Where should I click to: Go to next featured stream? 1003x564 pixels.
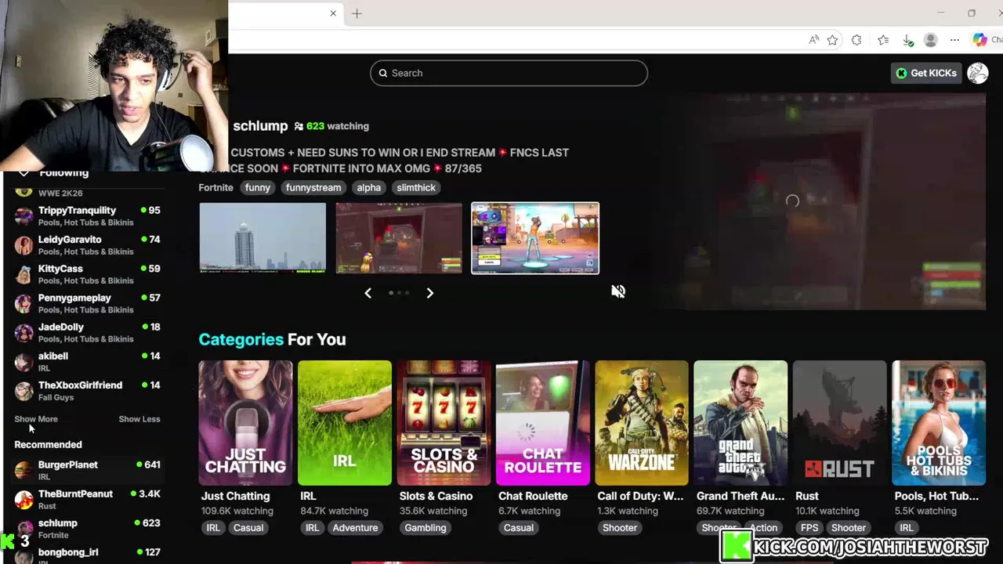[429, 293]
